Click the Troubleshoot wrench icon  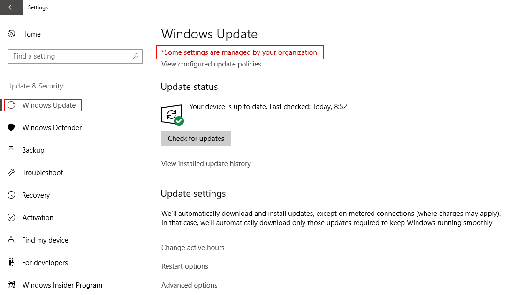(x=11, y=172)
